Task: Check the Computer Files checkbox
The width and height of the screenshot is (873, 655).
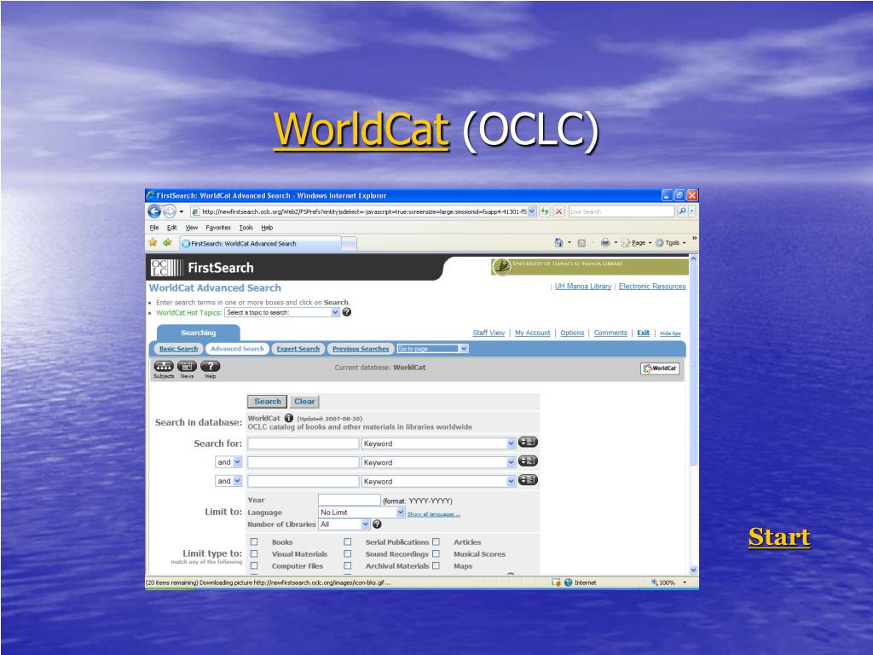Action: pos(254,566)
